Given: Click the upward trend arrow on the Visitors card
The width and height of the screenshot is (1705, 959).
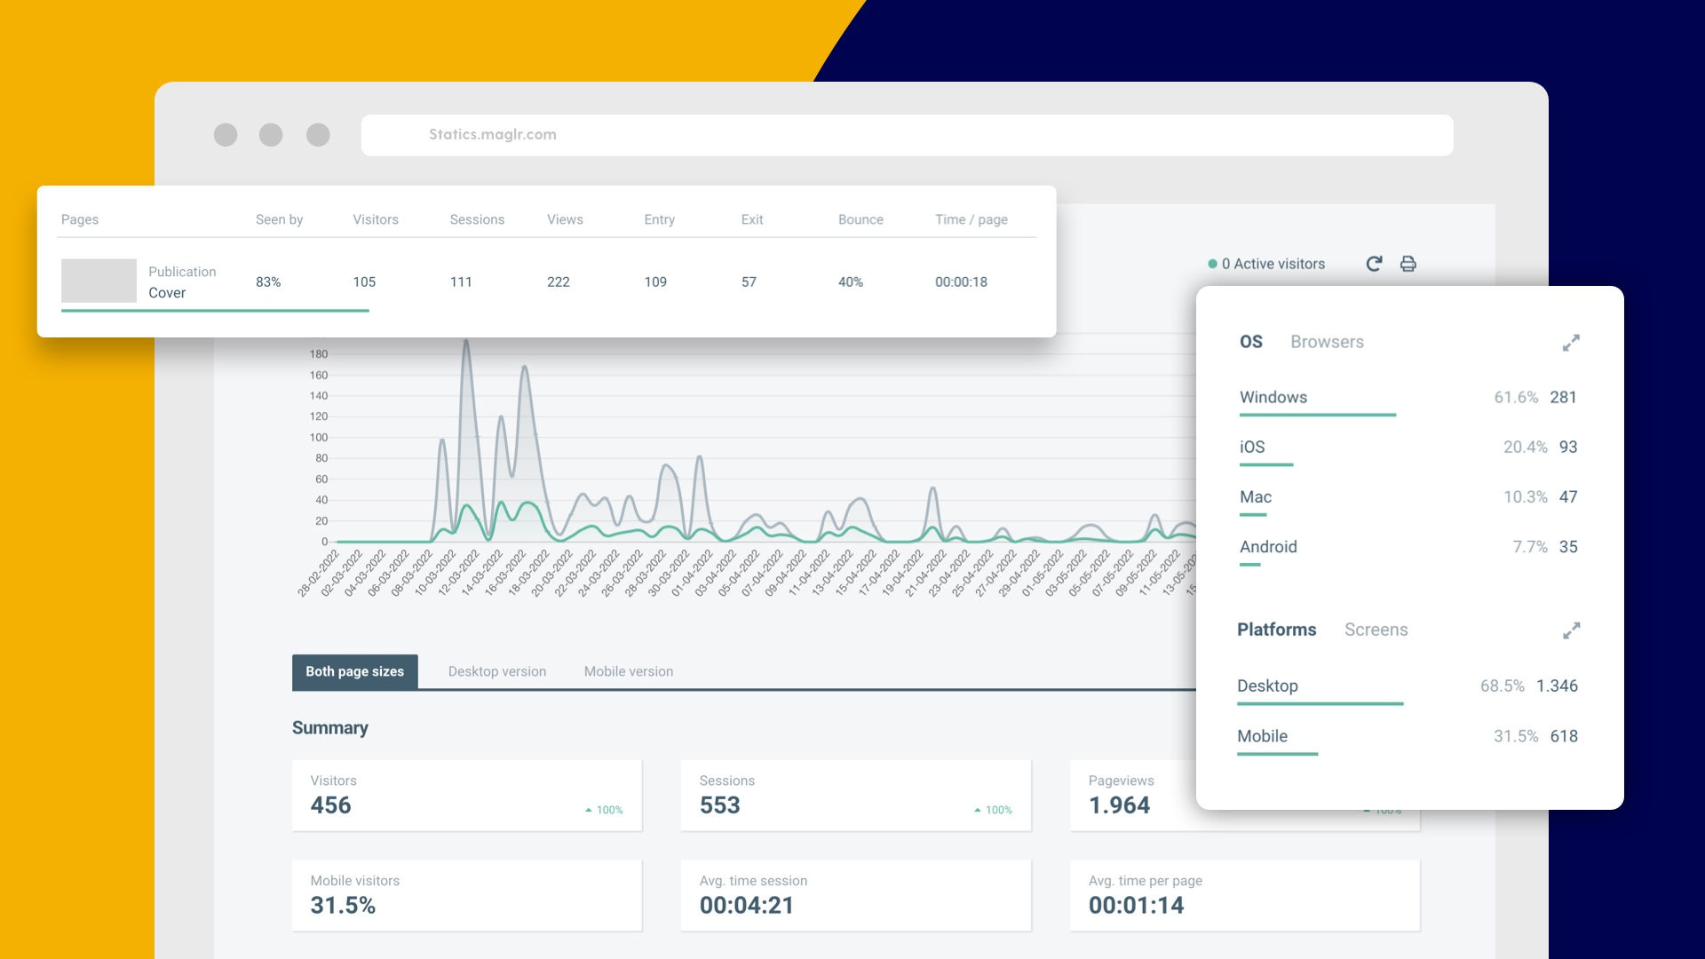Looking at the screenshot, I should click(x=588, y=810).
